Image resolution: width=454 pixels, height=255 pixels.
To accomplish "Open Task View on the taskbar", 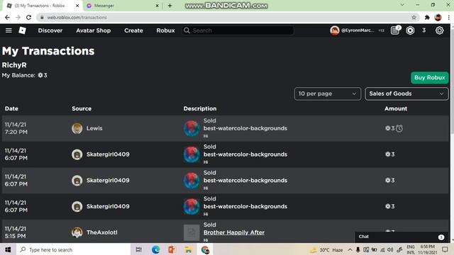I will coord(139,249).
